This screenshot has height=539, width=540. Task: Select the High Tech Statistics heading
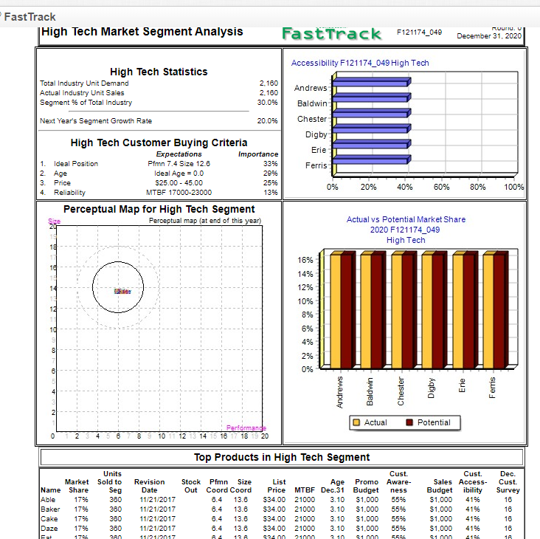(159, 72)
